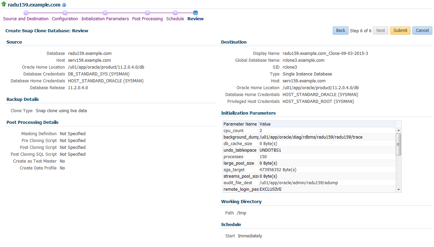Click the Initialization Parameters step marker
Image resolution: width=434 pixels, height=247 pixels.
pyautogui.click(x=105, y=13)
